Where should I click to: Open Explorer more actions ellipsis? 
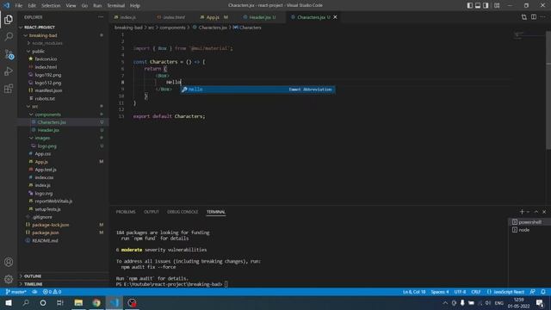(x=101, y=17)
